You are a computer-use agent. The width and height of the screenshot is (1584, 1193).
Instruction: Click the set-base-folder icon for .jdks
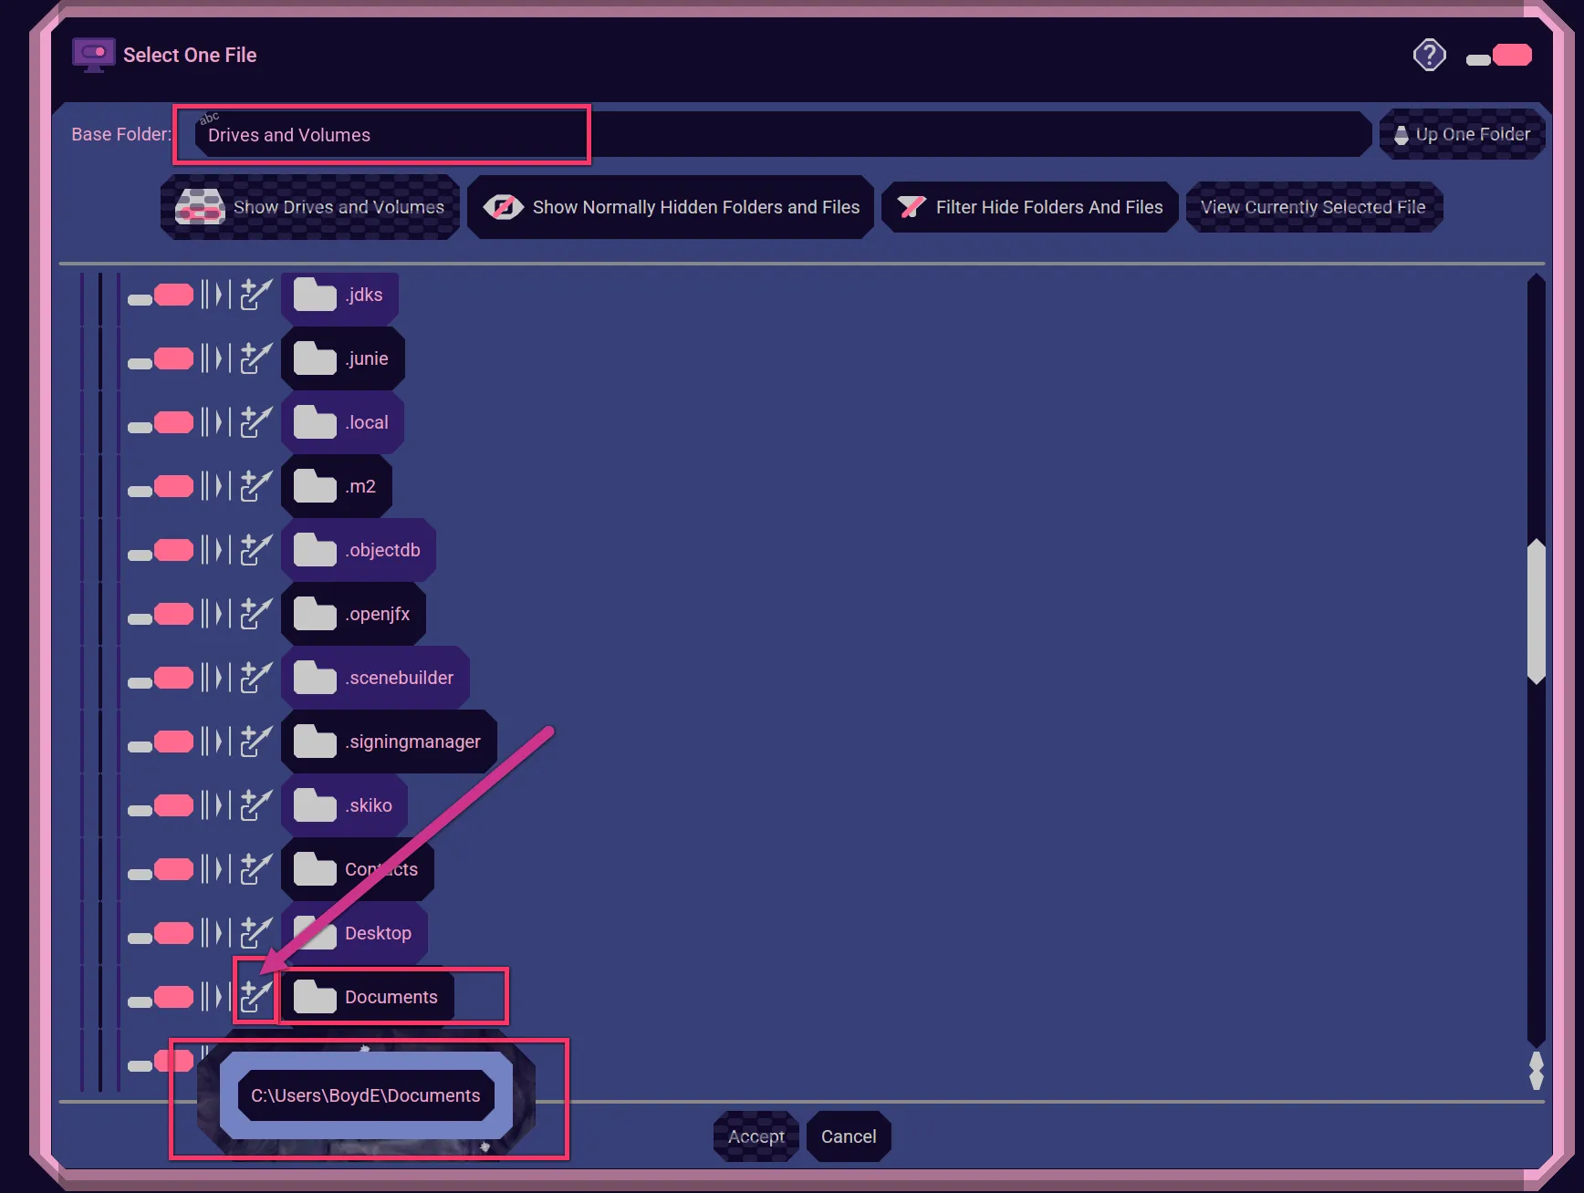(x=256, y=295)
